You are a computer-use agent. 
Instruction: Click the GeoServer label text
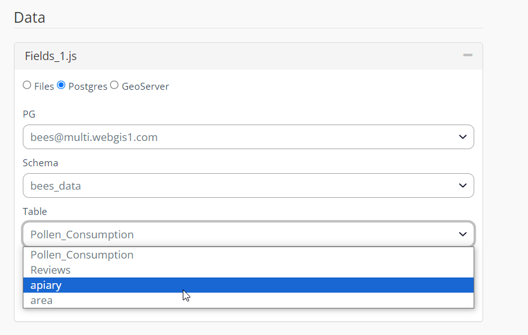click(145, 86)
